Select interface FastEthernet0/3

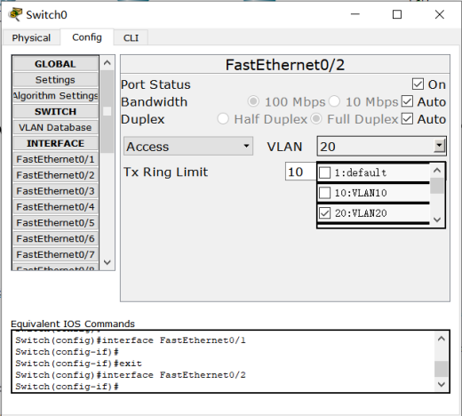tap(55, 191)
